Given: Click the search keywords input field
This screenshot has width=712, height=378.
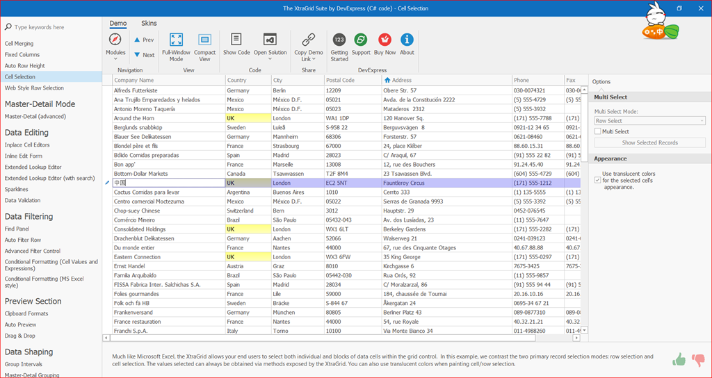Looking at the screenshot, I should (x=54, y=27).
